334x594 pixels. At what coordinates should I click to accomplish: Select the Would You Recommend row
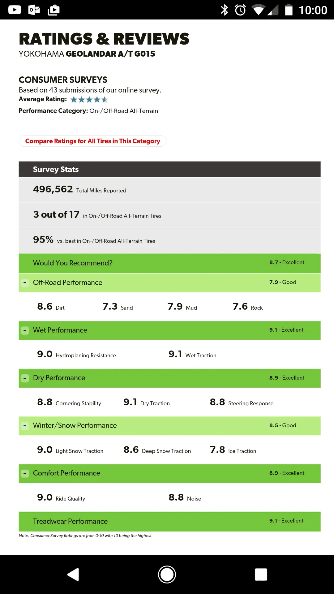169,263
